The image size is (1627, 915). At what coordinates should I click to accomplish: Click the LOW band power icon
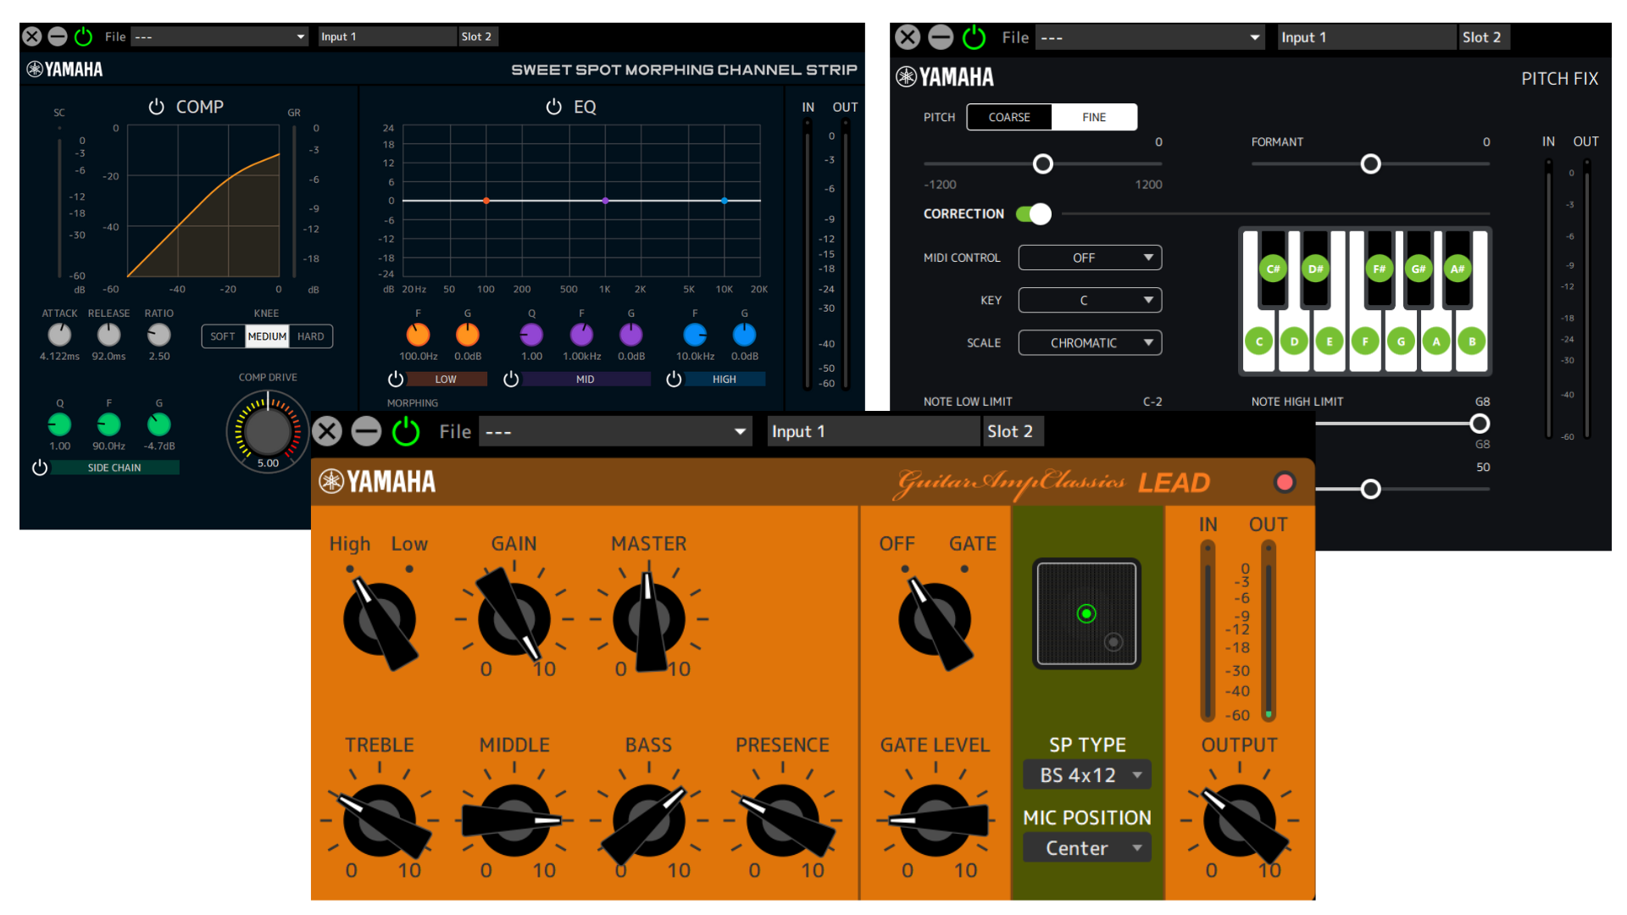[x=396, y=379]
